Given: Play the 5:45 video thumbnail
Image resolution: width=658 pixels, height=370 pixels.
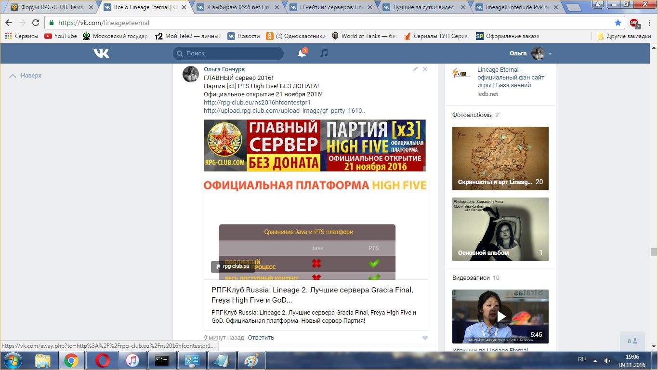Looking at the screenshot, I should (x=500, y=317).
